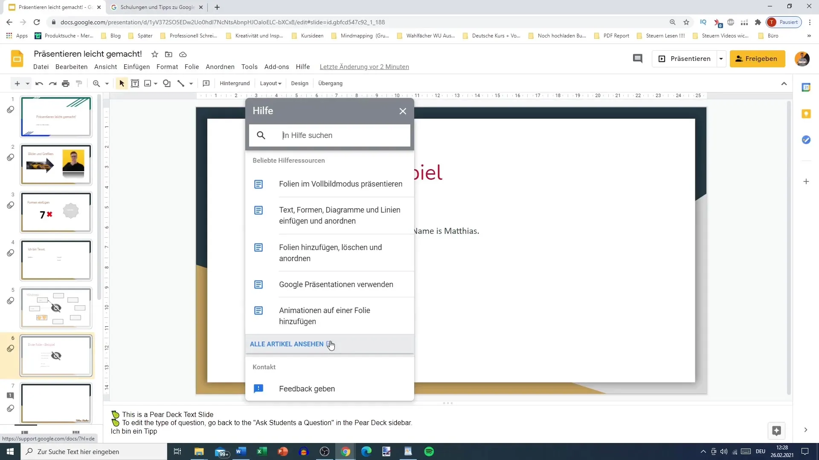Open the Anordnen menu

click(x=220, y=67)
